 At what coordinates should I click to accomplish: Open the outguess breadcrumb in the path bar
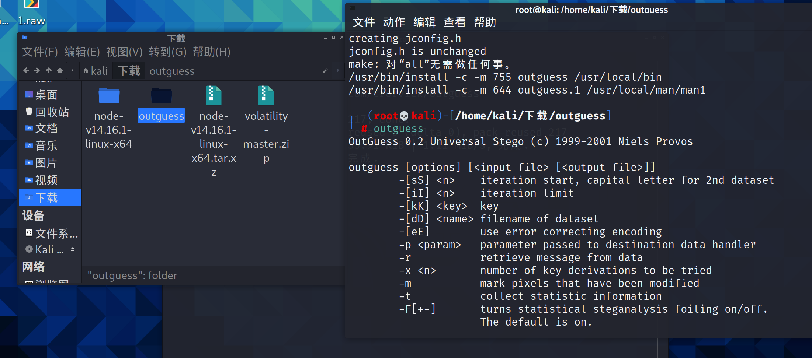click(x=172, y=71)
